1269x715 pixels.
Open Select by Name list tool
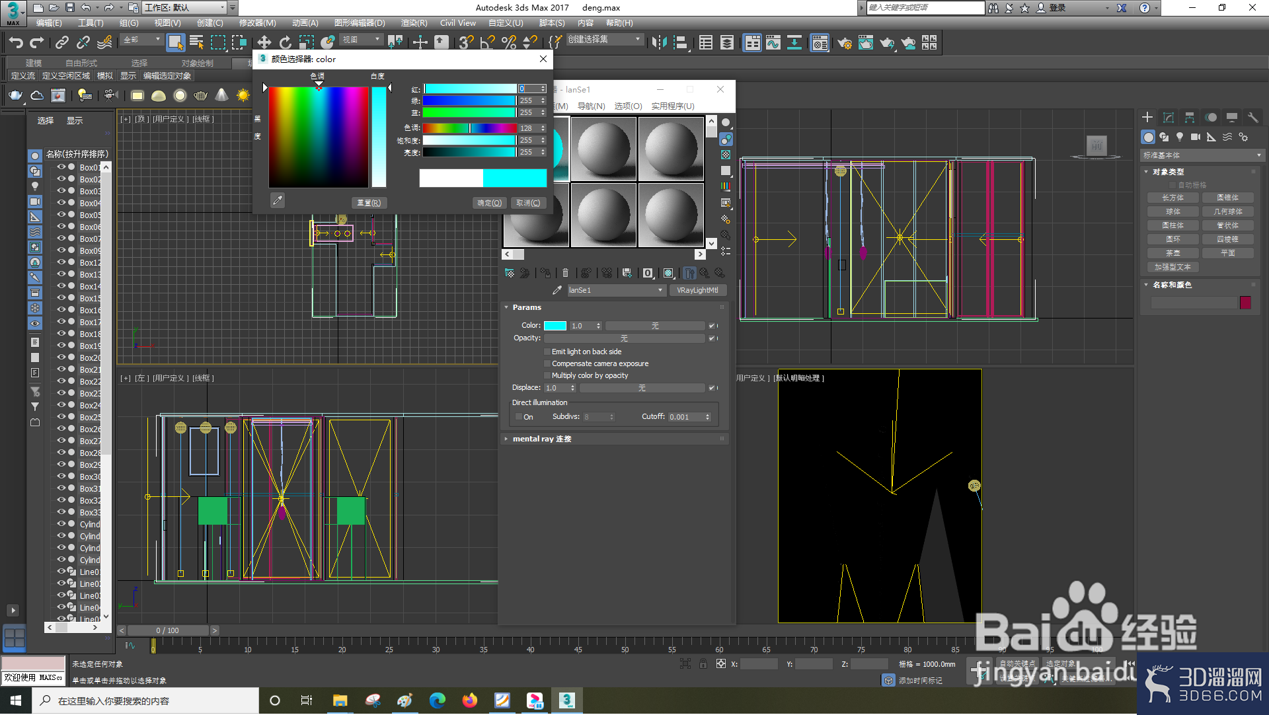click(196, 43)
